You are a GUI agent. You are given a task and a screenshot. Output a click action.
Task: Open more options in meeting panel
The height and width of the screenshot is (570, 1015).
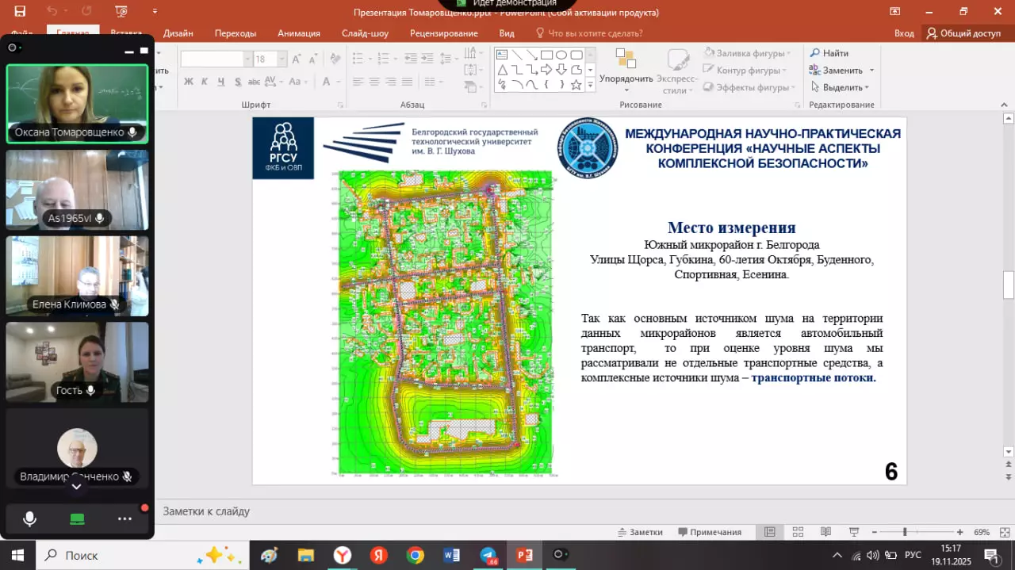124,519
